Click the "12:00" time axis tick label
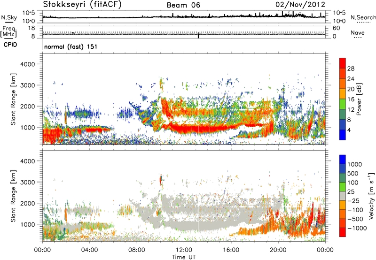This screenshot has height=260, width=376. tap(184, 250)
